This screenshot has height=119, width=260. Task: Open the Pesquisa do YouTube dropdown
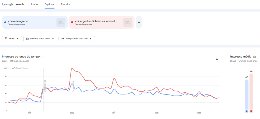point(77,39)
